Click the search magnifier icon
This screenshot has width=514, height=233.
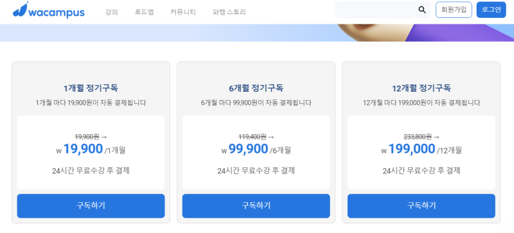(x=422, y=10)
